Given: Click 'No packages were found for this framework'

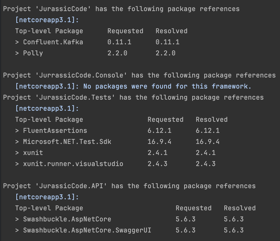Looking at the screenshot, I should pos(167,87).
